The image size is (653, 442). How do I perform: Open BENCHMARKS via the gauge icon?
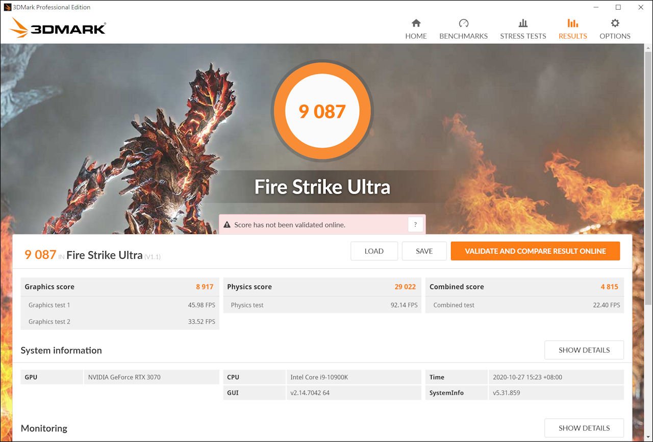[463, 23]
